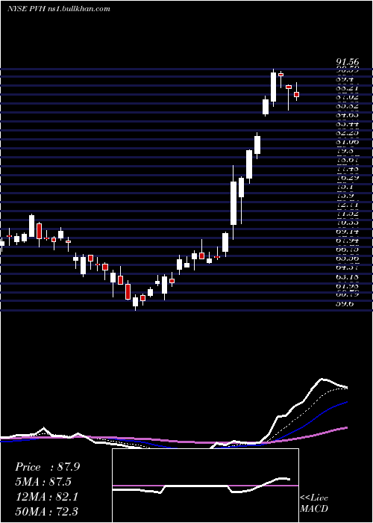Click the 91.56 top price axis label
The width and height of the screenshot is (373, 523).
(x=348, y=62)
